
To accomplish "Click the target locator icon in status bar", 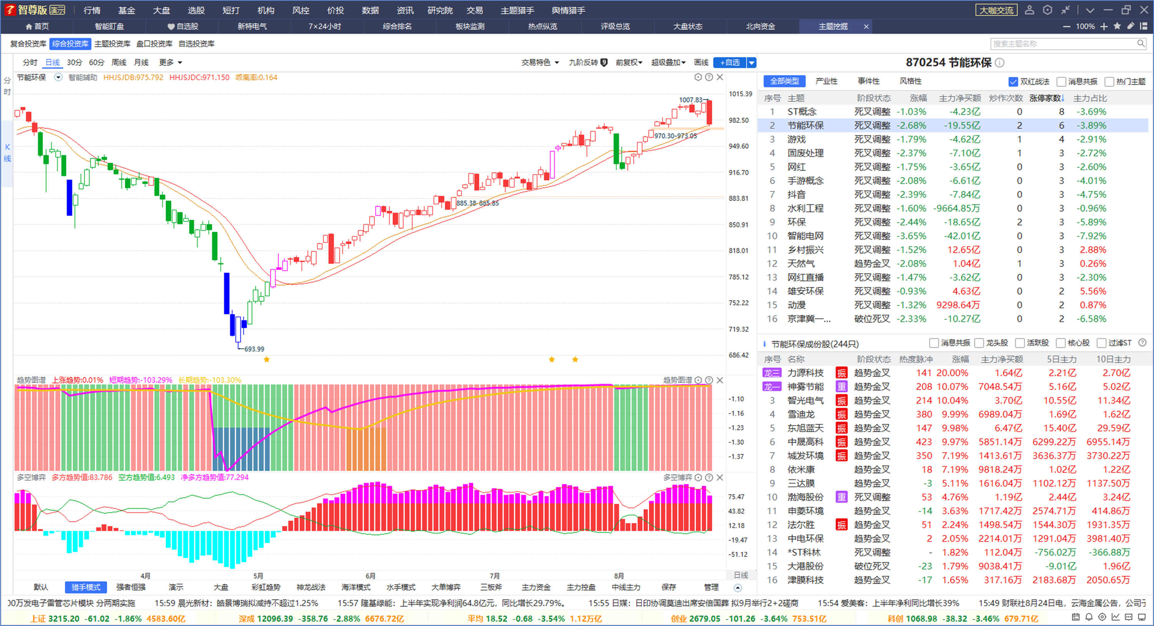I will (1103, 617).
